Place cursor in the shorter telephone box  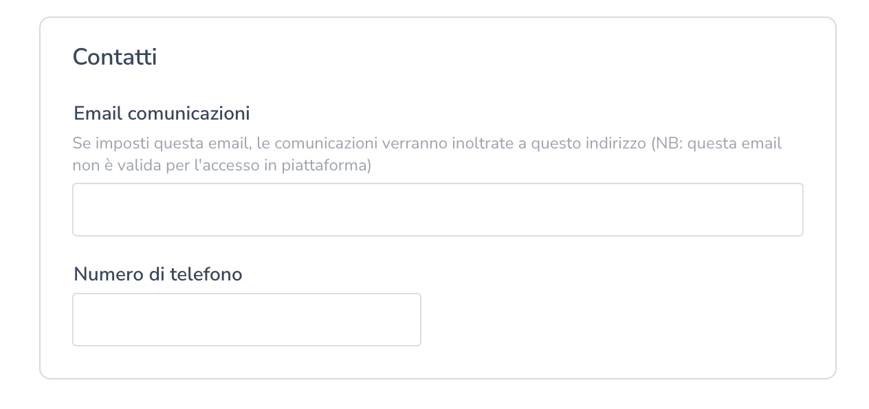pos(246,320)
